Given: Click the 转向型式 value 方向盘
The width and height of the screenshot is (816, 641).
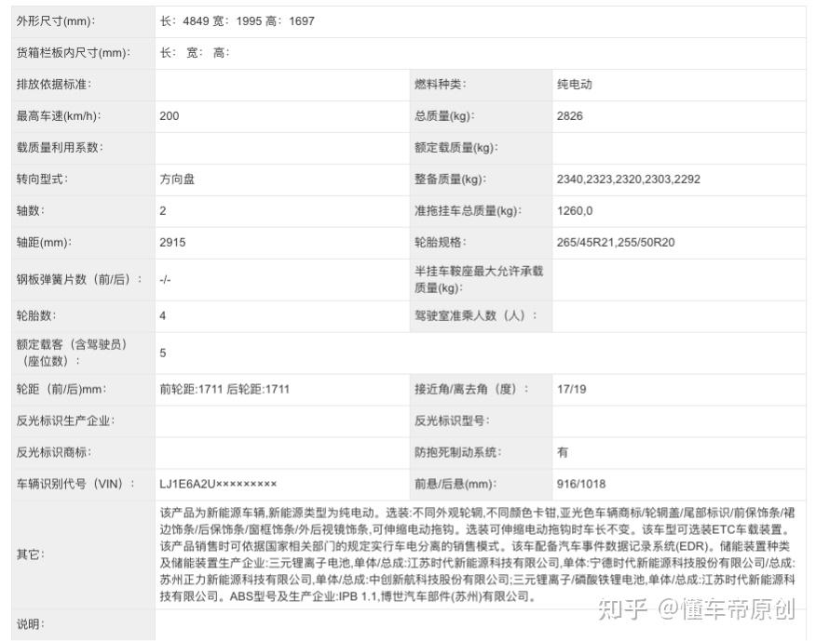Looking at the screenshot, I should (x=177, y=179).
